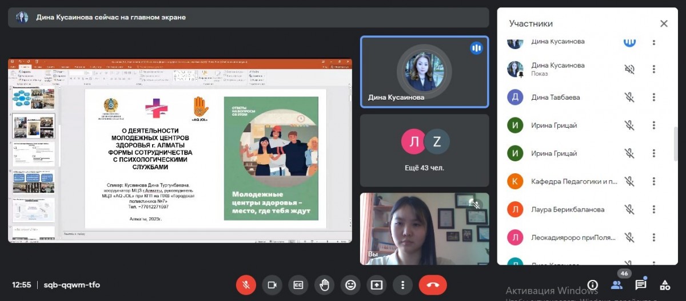Open meeting details info icon
This screenshot has width=686, height=301.
[x=593, y=285]
